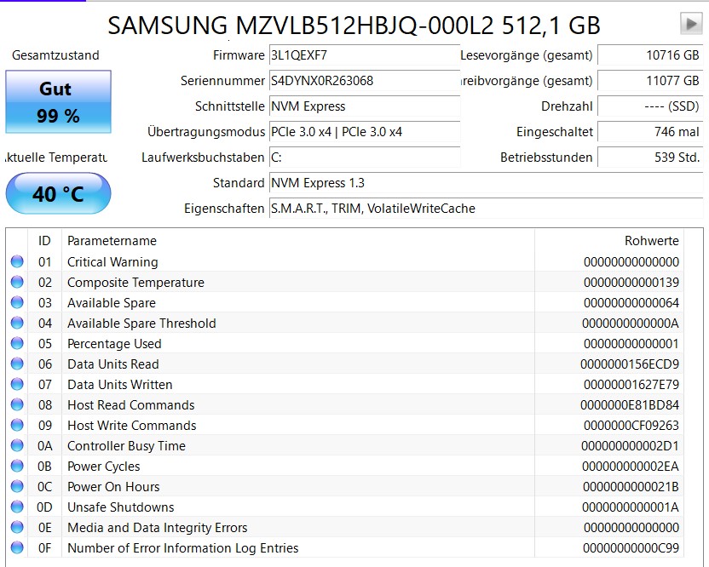
Task: Click the ID column header
Action: [44, 241]
